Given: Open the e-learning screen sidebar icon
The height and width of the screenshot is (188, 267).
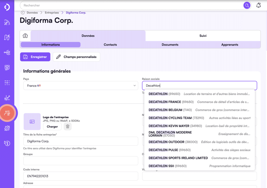Looking at the screenshot, I should pos(7,67).
